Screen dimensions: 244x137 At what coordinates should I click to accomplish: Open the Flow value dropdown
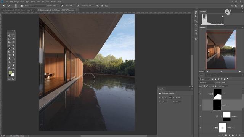pos(74,6)
